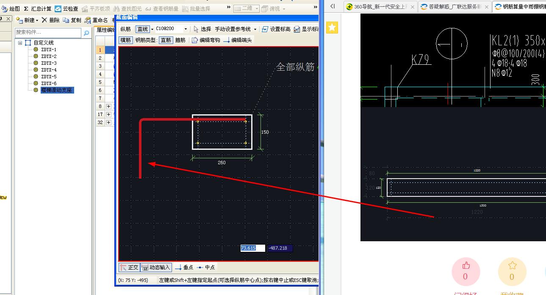Select property row number 5
The image size is (546, 295).
tap(100, 82)
